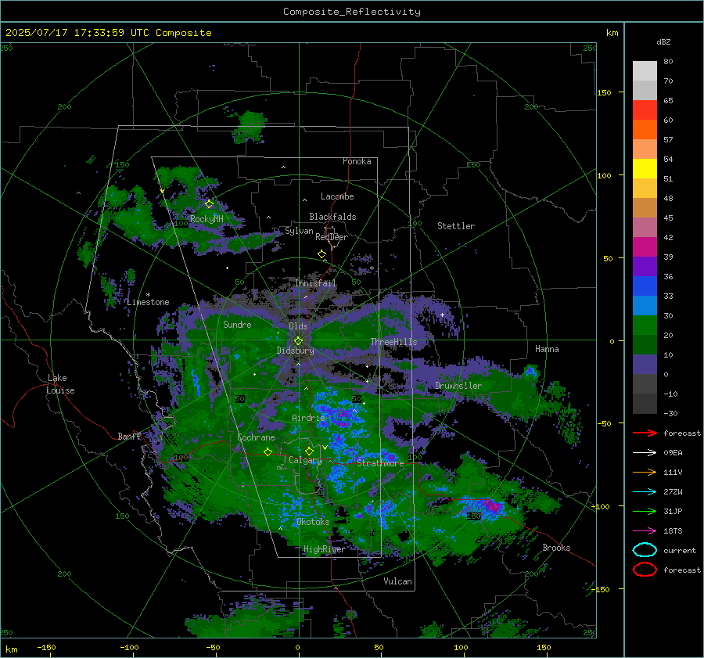Click the yellow diamond marker above Calgary label
The height and width of the screenshot is (658, 704).
(309, 451)
